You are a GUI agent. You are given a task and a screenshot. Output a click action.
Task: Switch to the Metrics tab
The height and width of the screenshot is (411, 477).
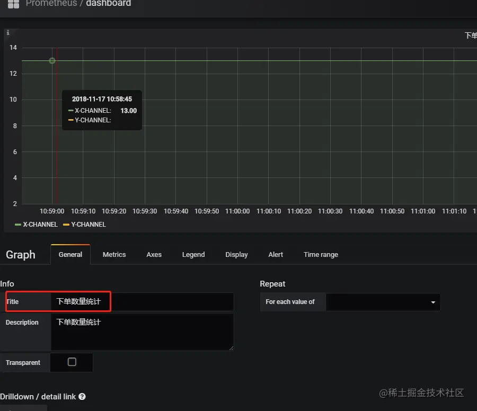[x=114, y=254]
